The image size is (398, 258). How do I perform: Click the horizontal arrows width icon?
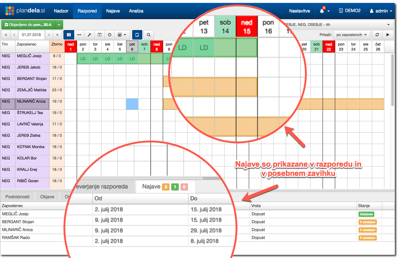79,35
